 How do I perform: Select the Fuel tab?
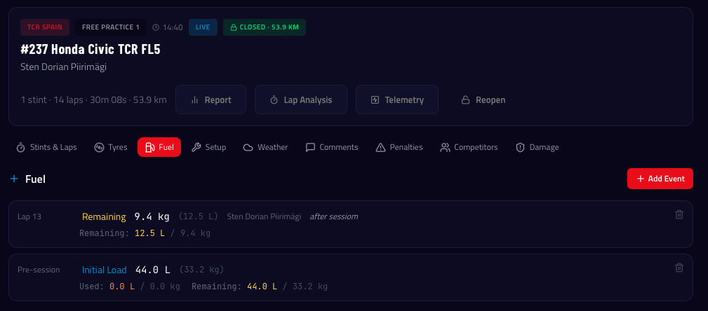pos(159,147)
